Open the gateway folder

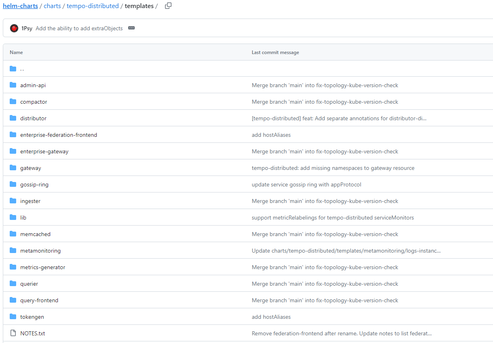(31, 168)
